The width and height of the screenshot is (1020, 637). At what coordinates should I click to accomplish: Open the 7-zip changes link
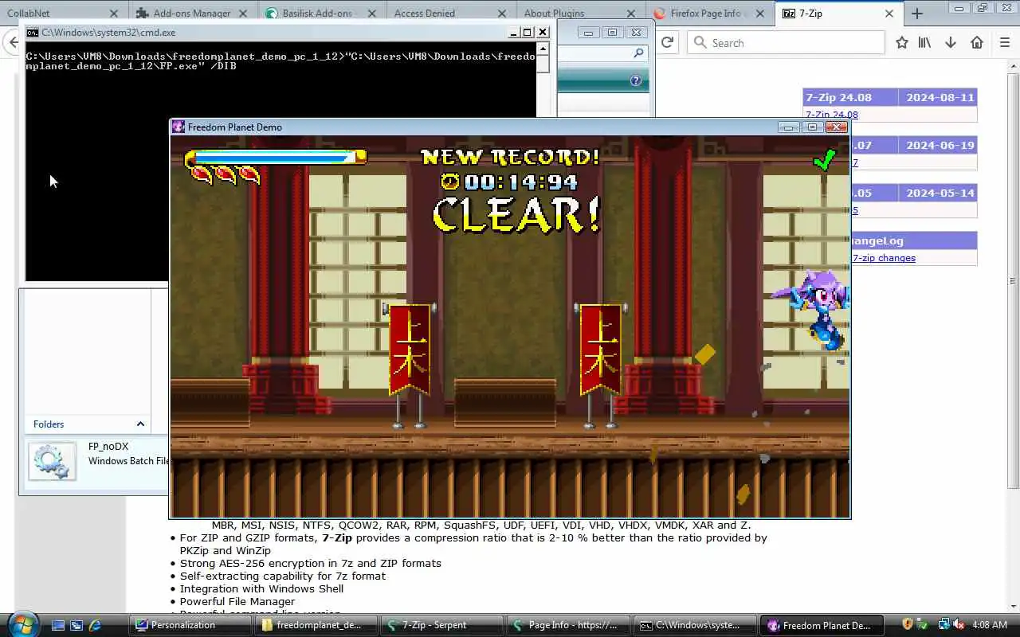[884, 258]
